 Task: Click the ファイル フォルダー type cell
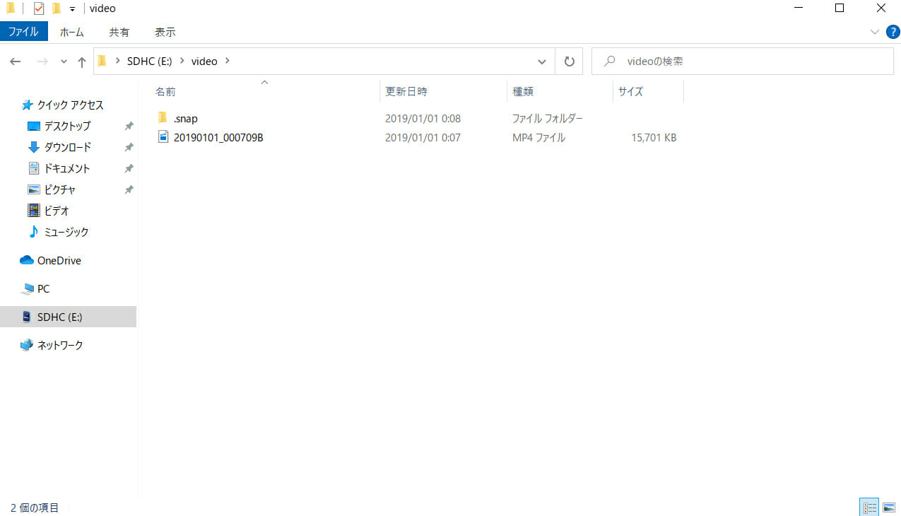pos(548,119)
